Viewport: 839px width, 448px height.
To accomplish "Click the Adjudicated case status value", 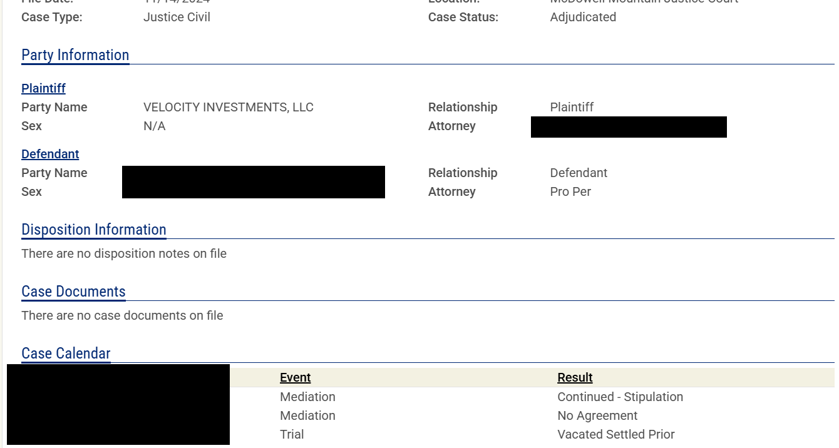I will (x=583, y=17).
